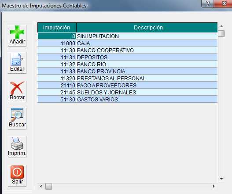Click the help question mark button
The image size is (232, 194).
click(x=208, y=4)
